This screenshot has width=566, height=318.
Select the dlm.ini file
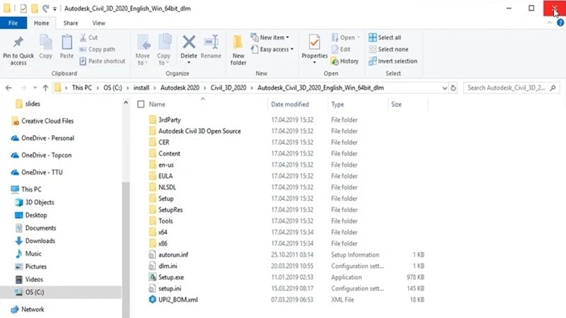(x=163, y=266)
